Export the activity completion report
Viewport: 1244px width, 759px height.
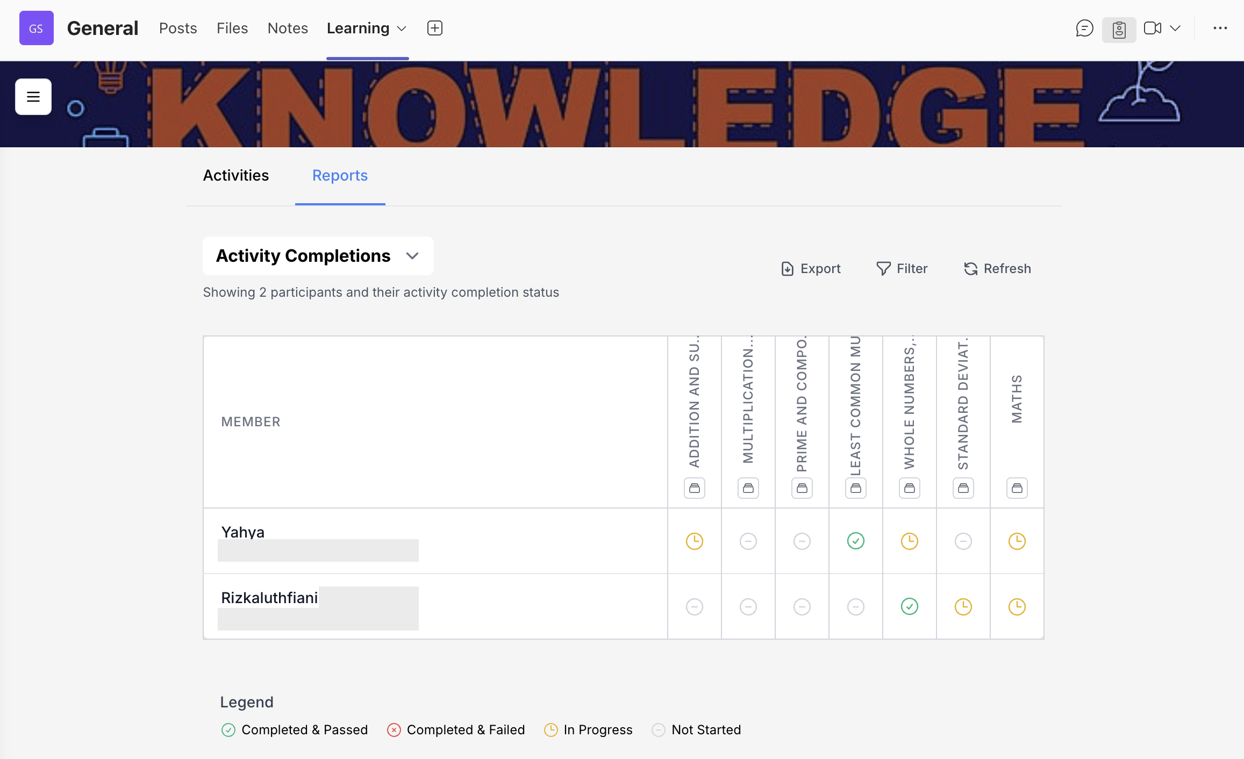click(811, 268)
